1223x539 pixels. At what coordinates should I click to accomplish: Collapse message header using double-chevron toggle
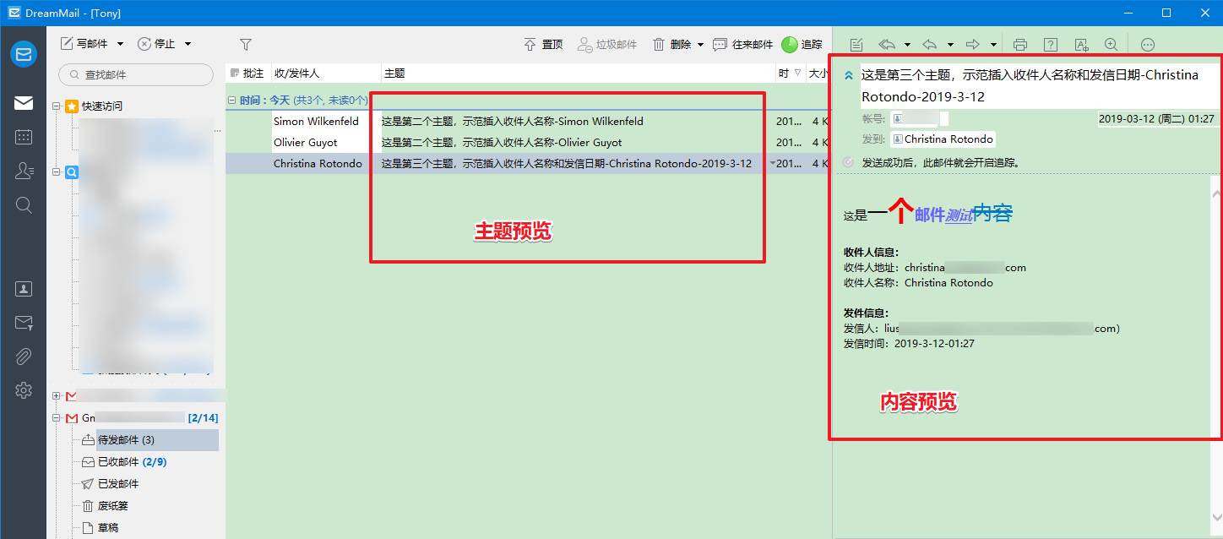tap(847, 74)
